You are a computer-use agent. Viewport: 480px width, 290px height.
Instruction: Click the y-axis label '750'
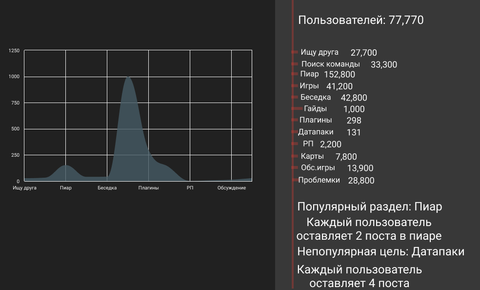pyautogui.click(x=15, y=103)
